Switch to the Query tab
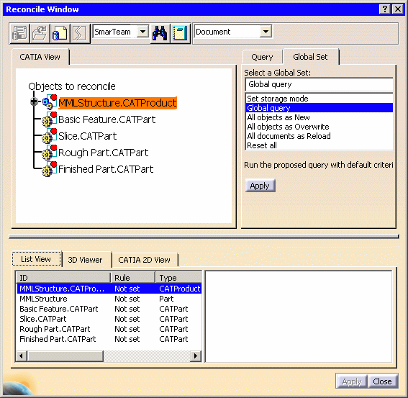This screenshot has width=408, height=398. [x=262, y=57]
